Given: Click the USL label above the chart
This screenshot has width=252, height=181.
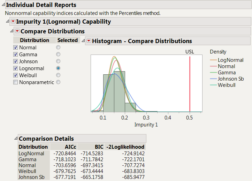Looking at the screenshot, I should (190, 52).
